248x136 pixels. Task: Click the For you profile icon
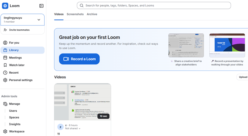point(5,43)
